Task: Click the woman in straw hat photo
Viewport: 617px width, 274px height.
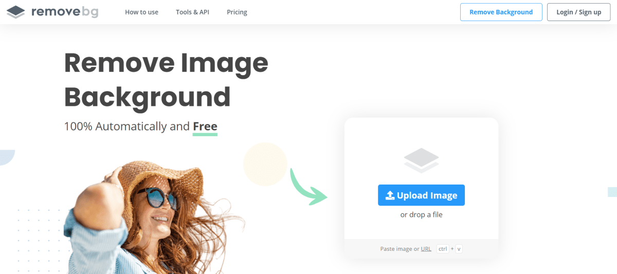Action: 154,217
